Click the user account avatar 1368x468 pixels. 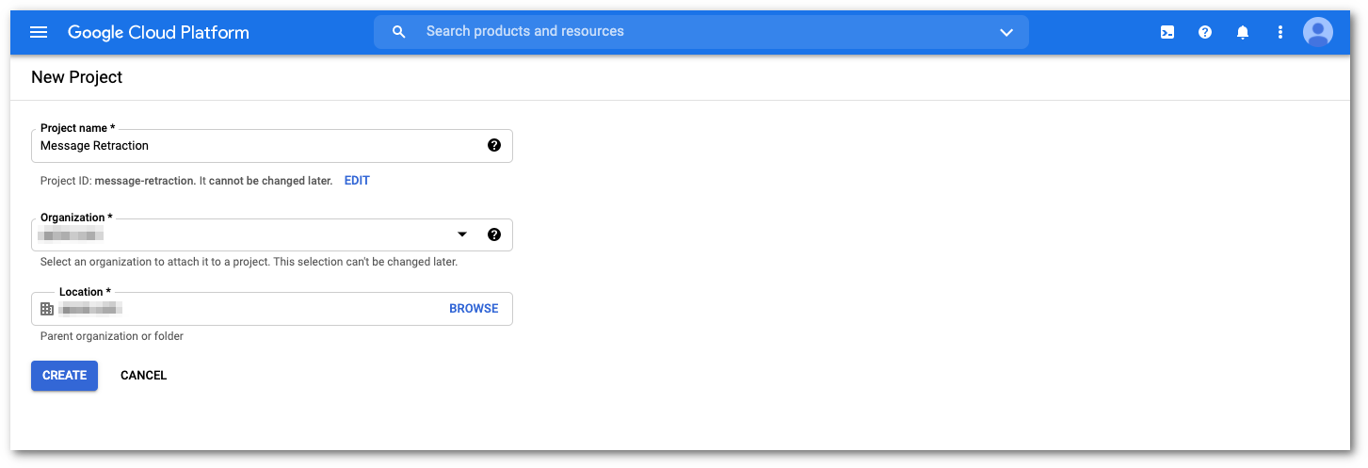[1317, 32]
